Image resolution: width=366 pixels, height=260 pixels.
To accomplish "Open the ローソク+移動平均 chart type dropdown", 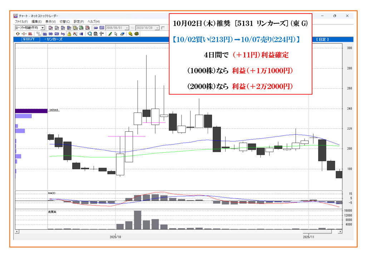I will tap(43, 28).
